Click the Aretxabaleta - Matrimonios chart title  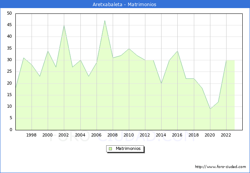click(x=125, y=5)
